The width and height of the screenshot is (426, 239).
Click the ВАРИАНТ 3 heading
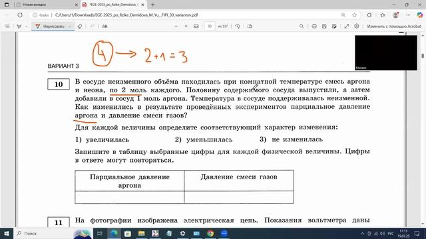[63, 66]
